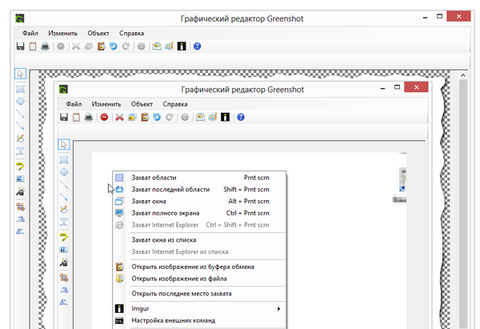
Task: Print the image from outer toolbar
Action: coord(45,46)
